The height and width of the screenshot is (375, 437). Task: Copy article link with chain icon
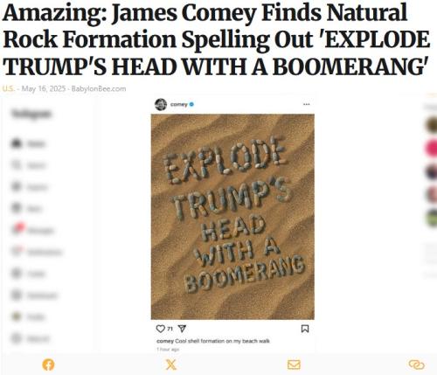click(417, 365)
